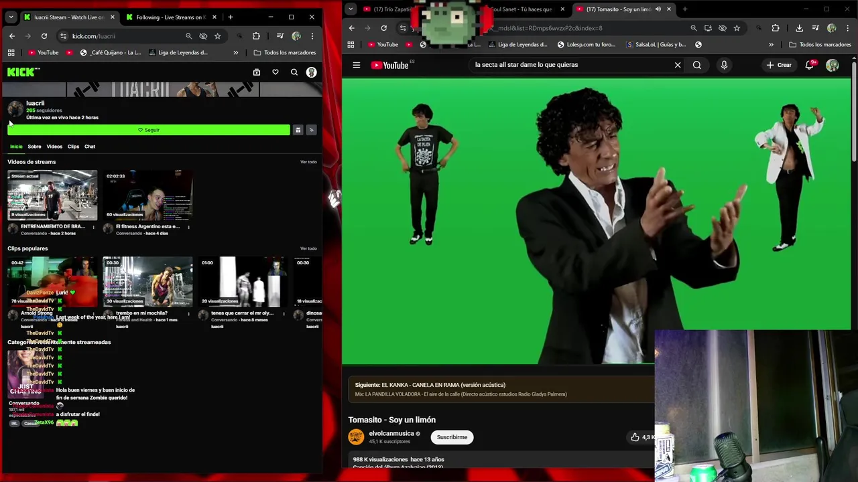Viewport: 858px width, 482px height.
Task: Click the eye-slash icon in the Kick address bar
Action: pyautogui.click(x=203, y=36)
